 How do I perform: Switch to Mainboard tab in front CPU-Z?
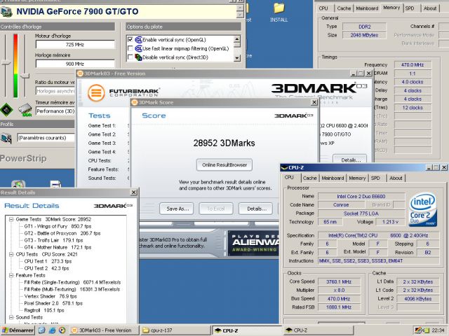pos(333,178)
